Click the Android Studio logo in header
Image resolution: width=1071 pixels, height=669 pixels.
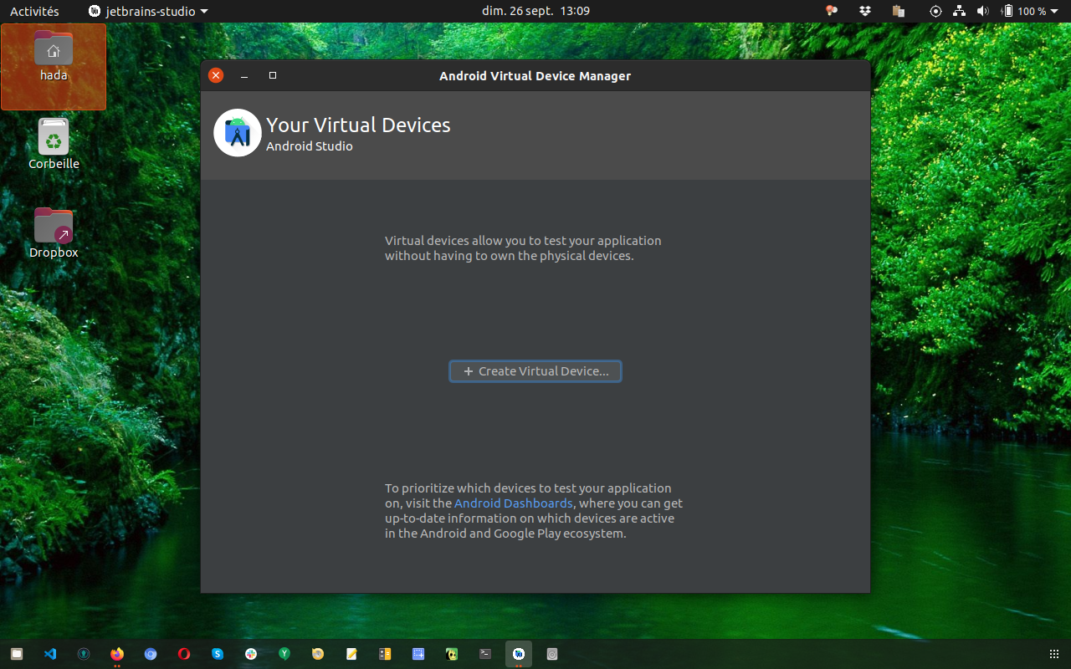pos(238,133)
